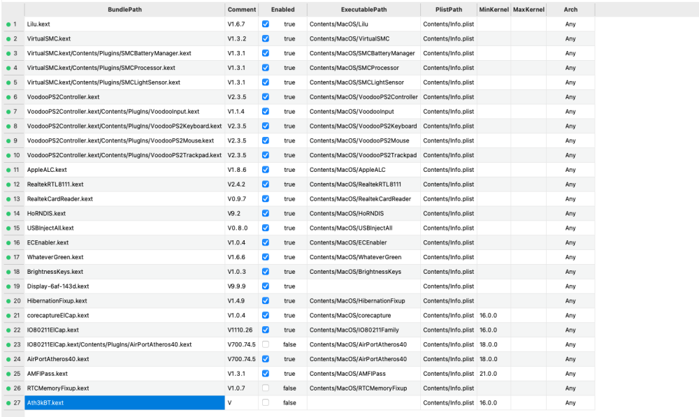Select the ECEnabler.kext bundle path

[125, 243]
